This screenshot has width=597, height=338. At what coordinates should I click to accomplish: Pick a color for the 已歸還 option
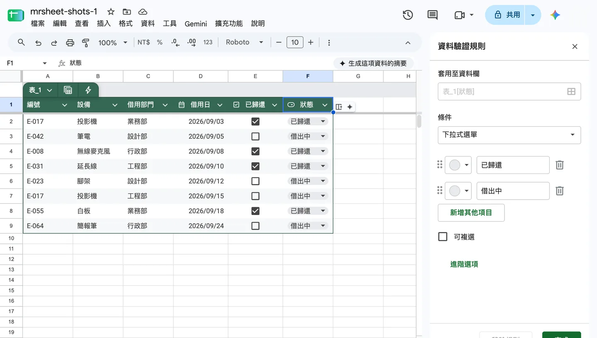[x=458, y=165]
